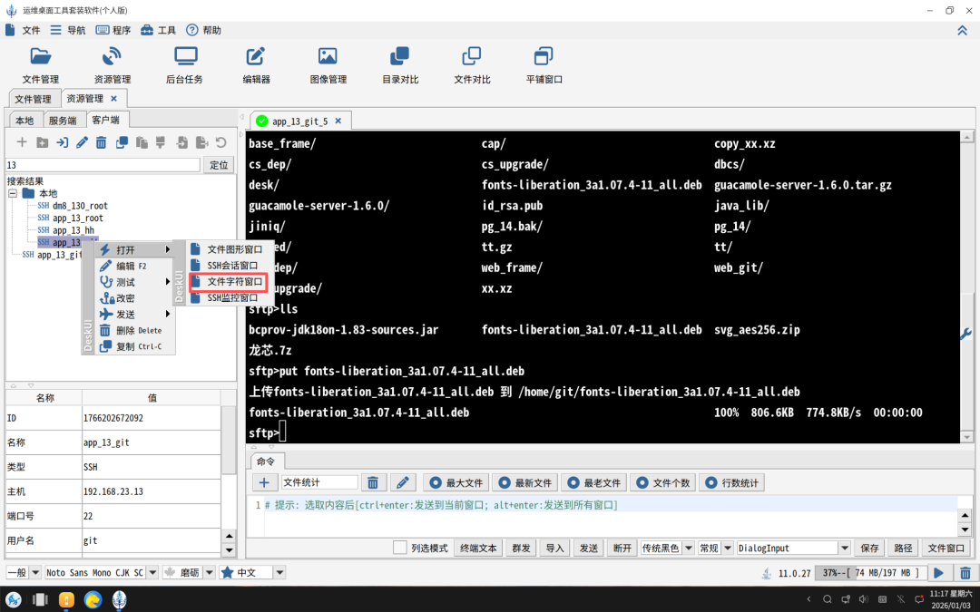Open the 目录对比 toolbar icon

(400, 65)
